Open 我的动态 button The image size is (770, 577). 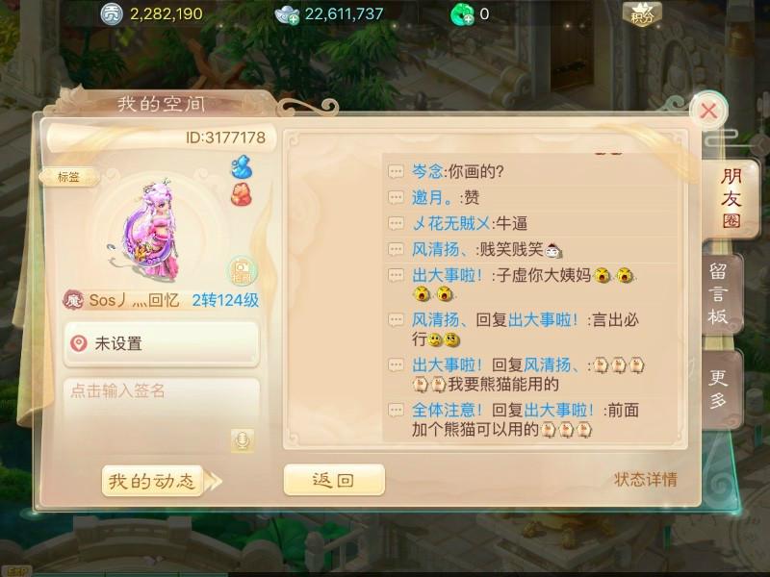152,481
